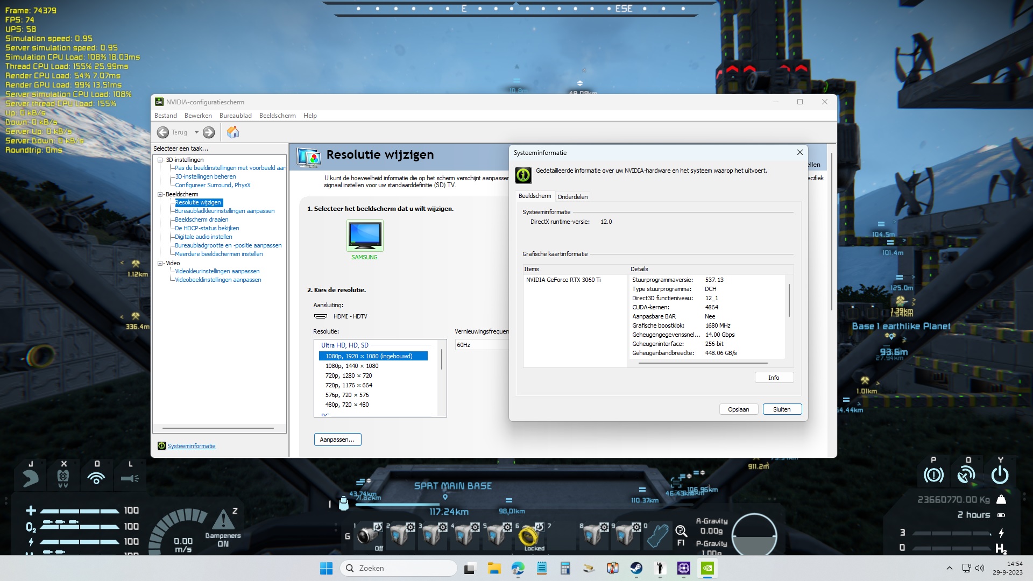
Task: Collapse the Beeldscherm tree node
Action: point(160,194)
